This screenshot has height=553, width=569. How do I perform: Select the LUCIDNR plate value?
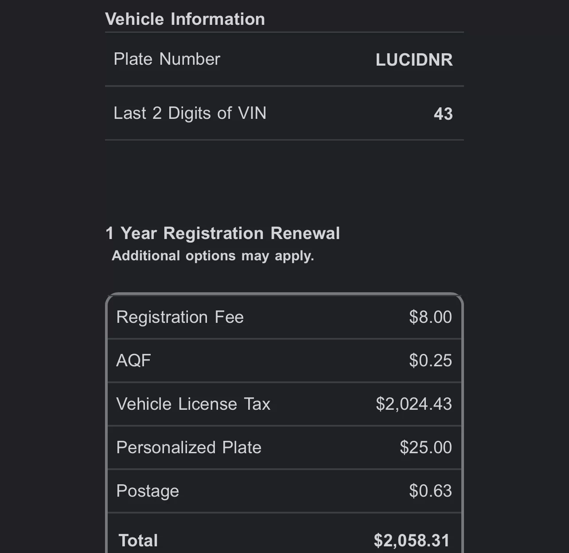[x=414, y=60]
